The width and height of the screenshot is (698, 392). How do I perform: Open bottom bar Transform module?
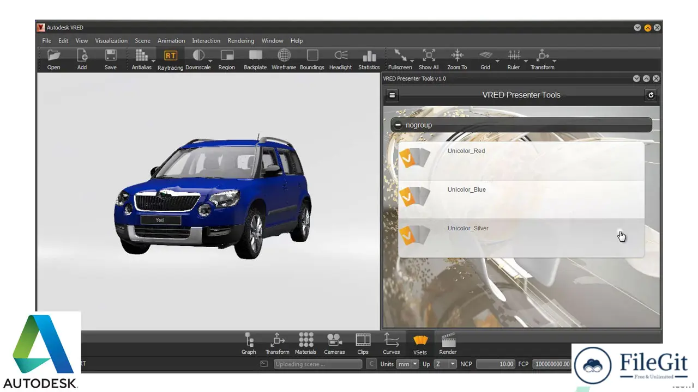278,344
